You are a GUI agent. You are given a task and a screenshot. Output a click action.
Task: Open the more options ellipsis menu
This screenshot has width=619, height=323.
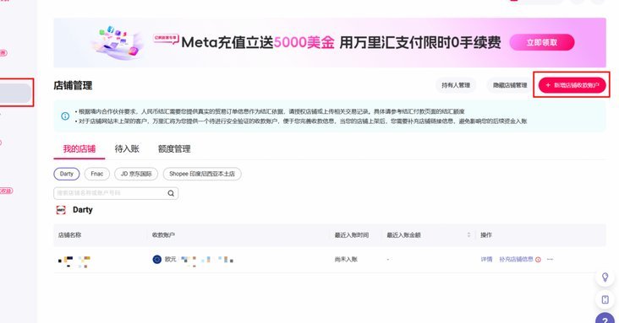pyautogui.click(x=550, y=259)
